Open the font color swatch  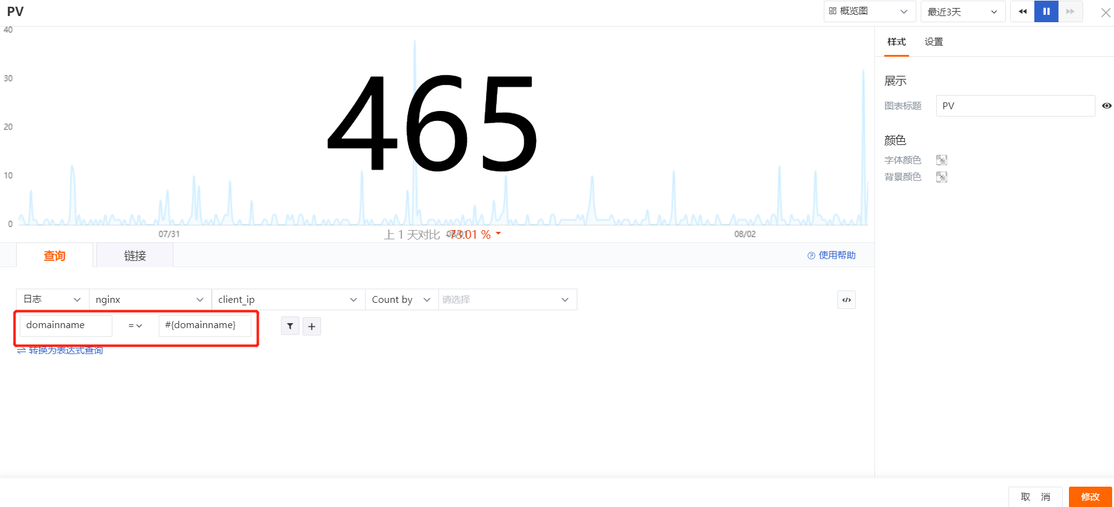(x=942, y=160)
